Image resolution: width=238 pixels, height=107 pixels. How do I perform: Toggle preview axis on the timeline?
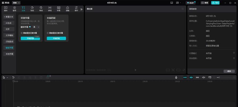[x=203, y=78]
